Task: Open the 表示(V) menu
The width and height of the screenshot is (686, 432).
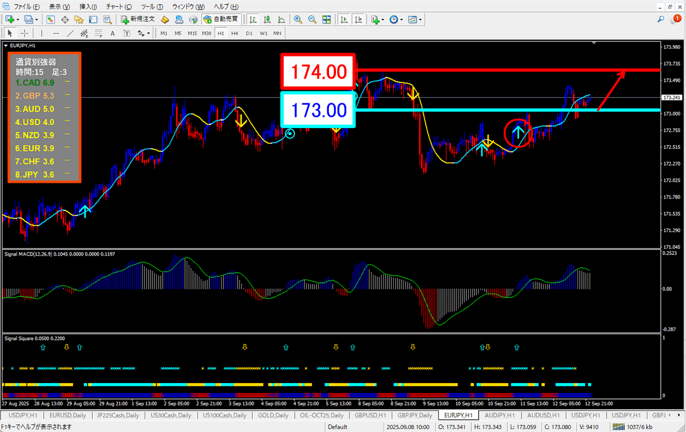Action: coord(59,6)
